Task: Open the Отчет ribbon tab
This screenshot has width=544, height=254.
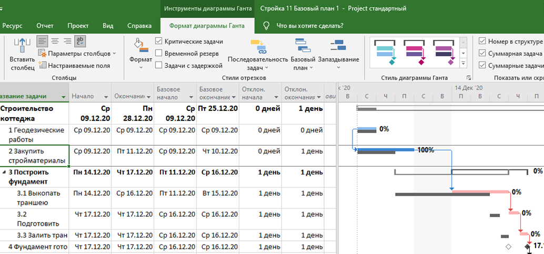Action: (x=45, y=26)
